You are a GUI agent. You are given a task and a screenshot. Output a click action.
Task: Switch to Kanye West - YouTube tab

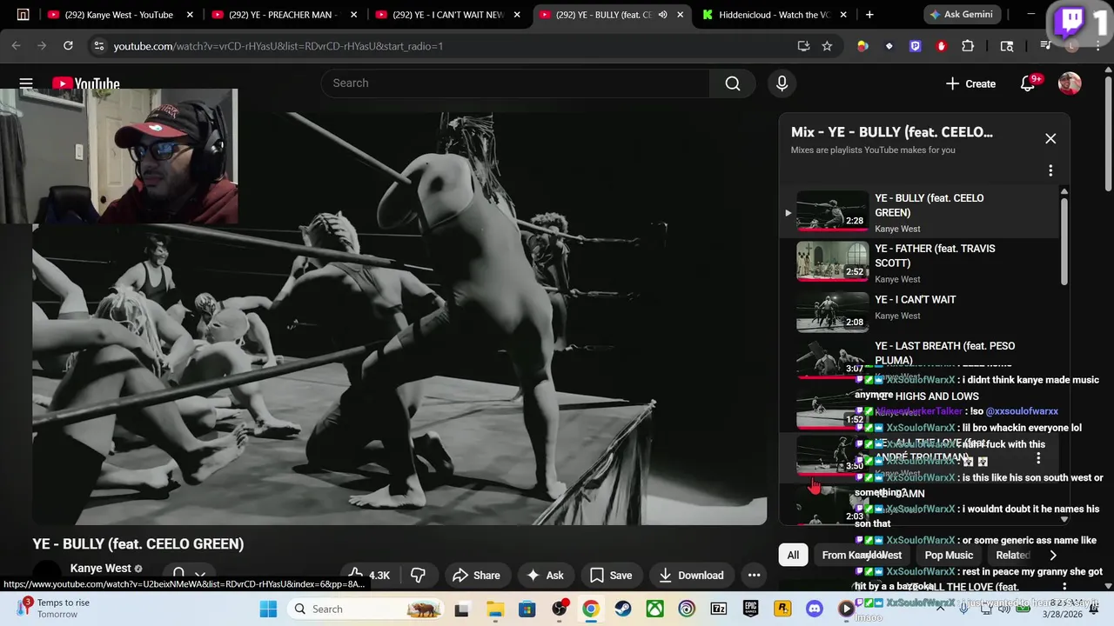point(117,15)
